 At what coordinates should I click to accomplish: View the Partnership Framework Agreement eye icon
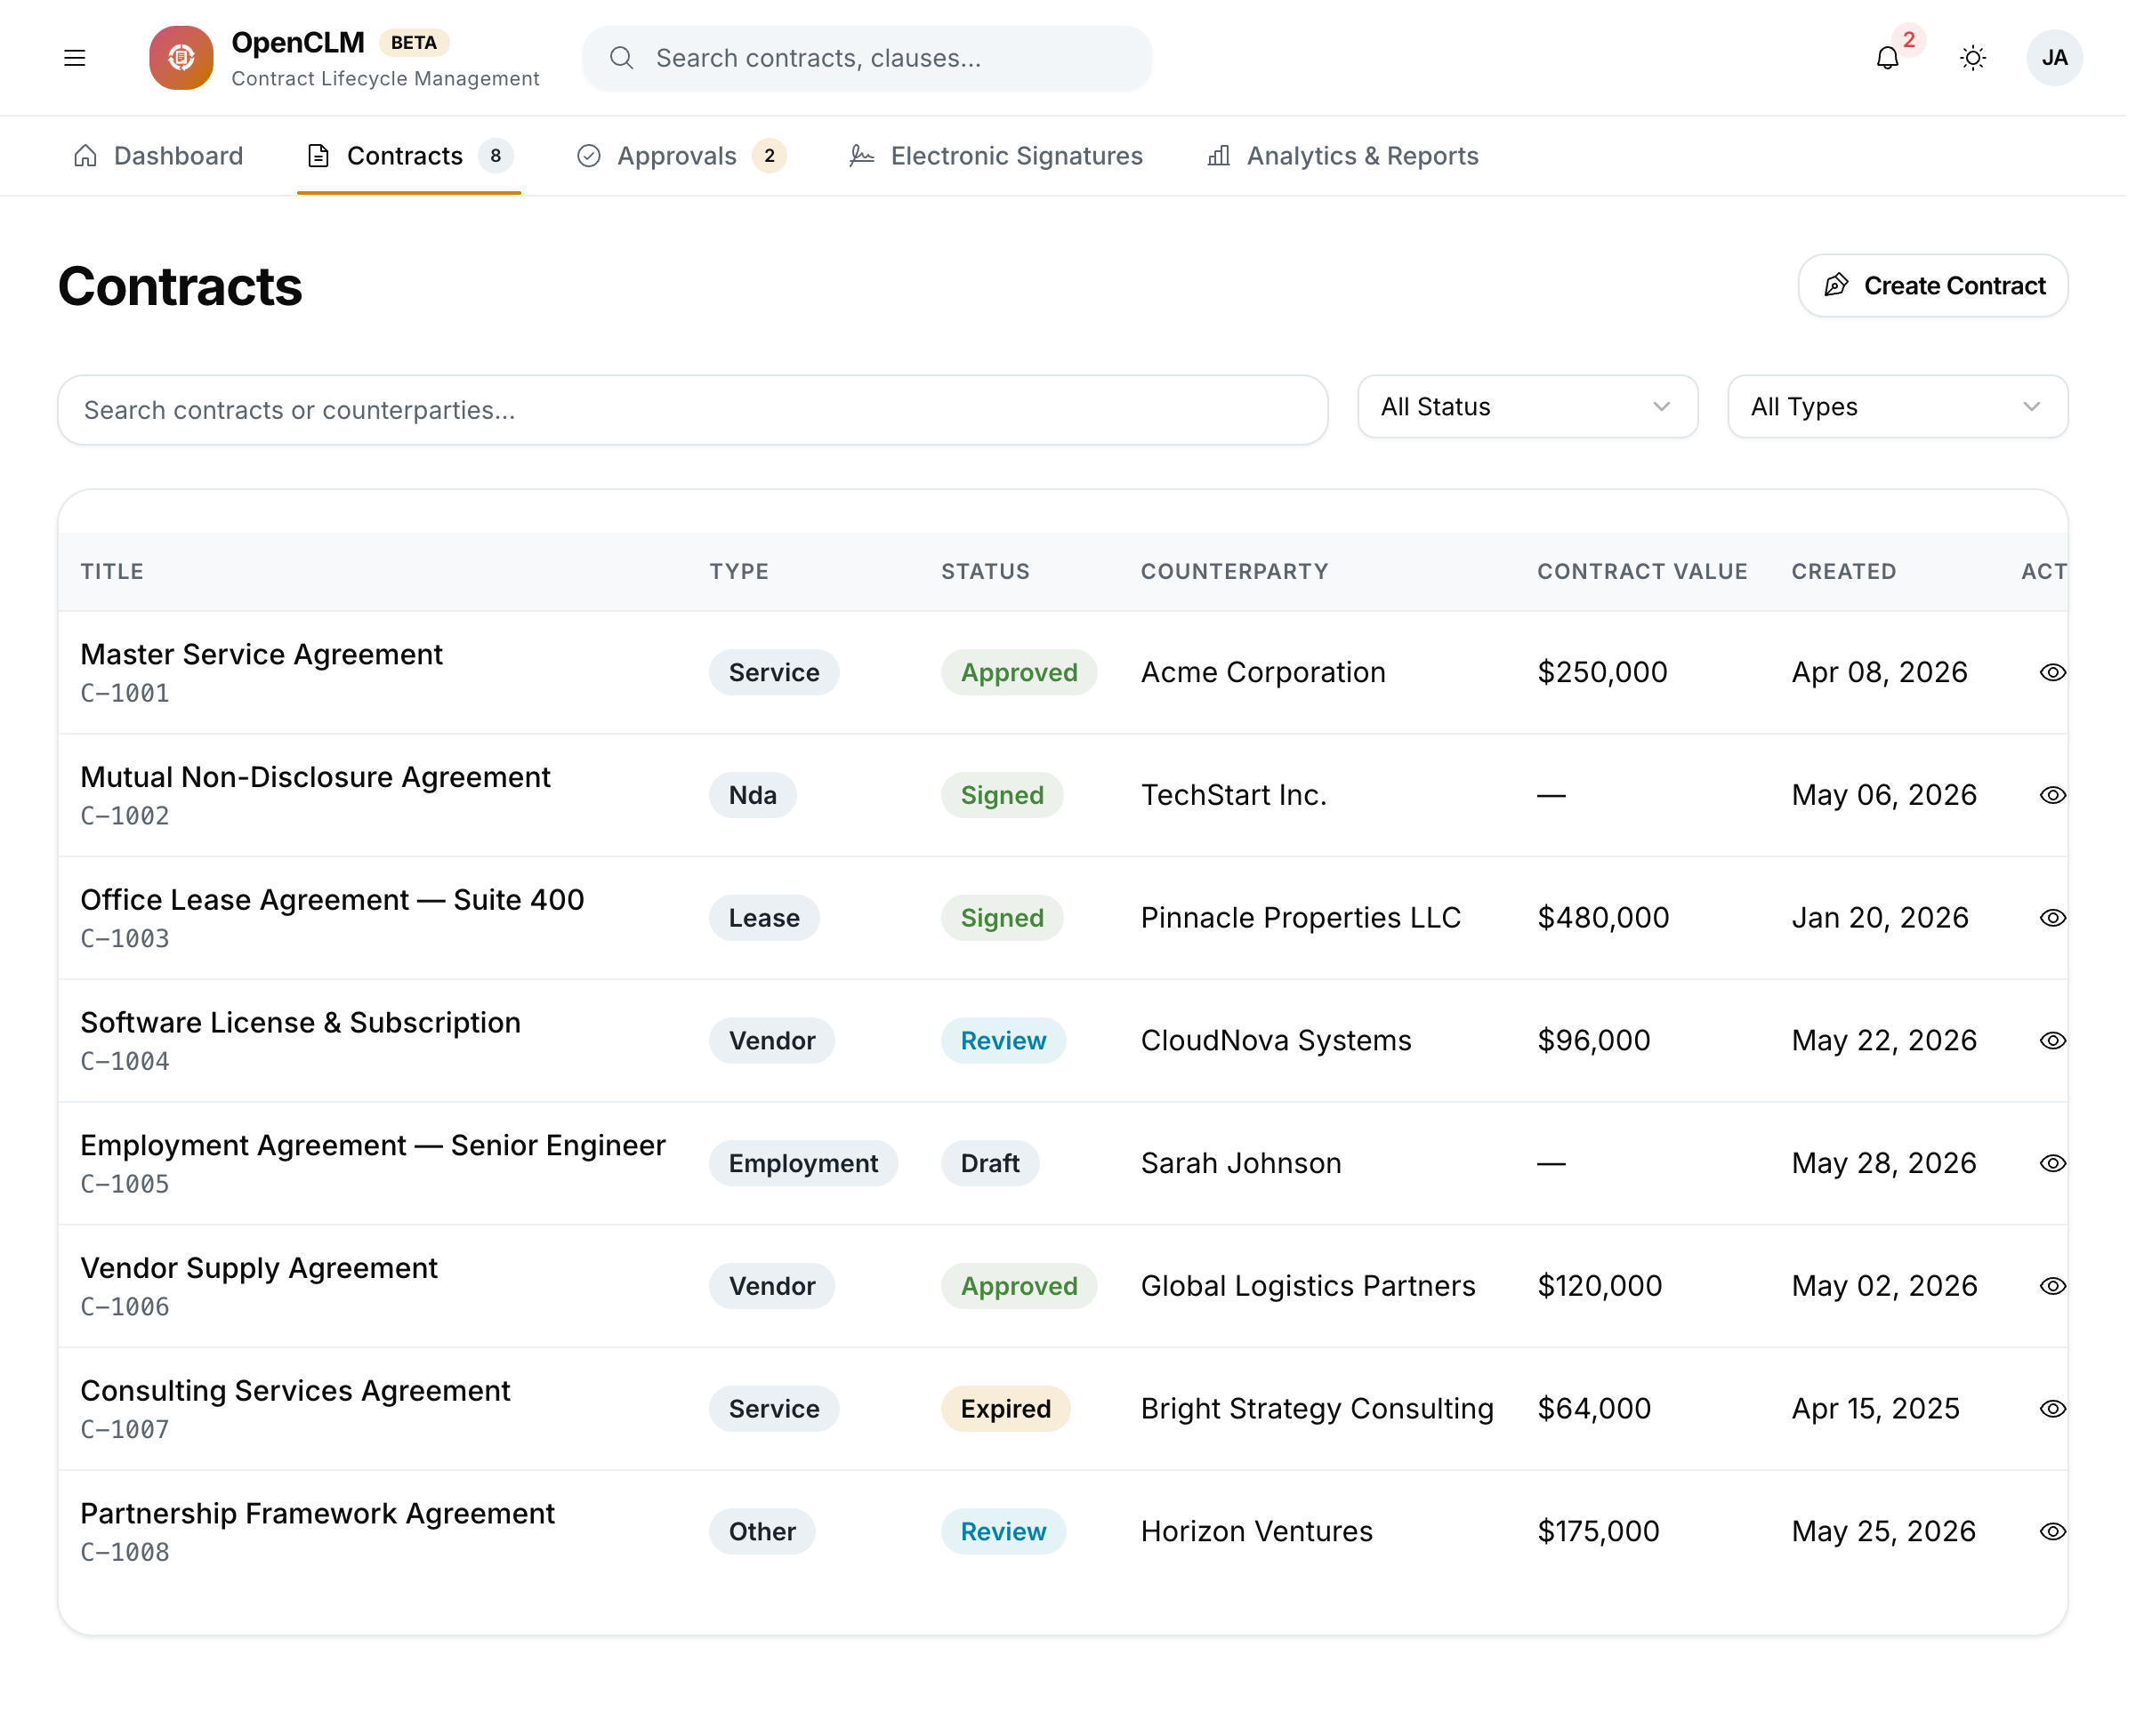(x=2053, y=1532)
